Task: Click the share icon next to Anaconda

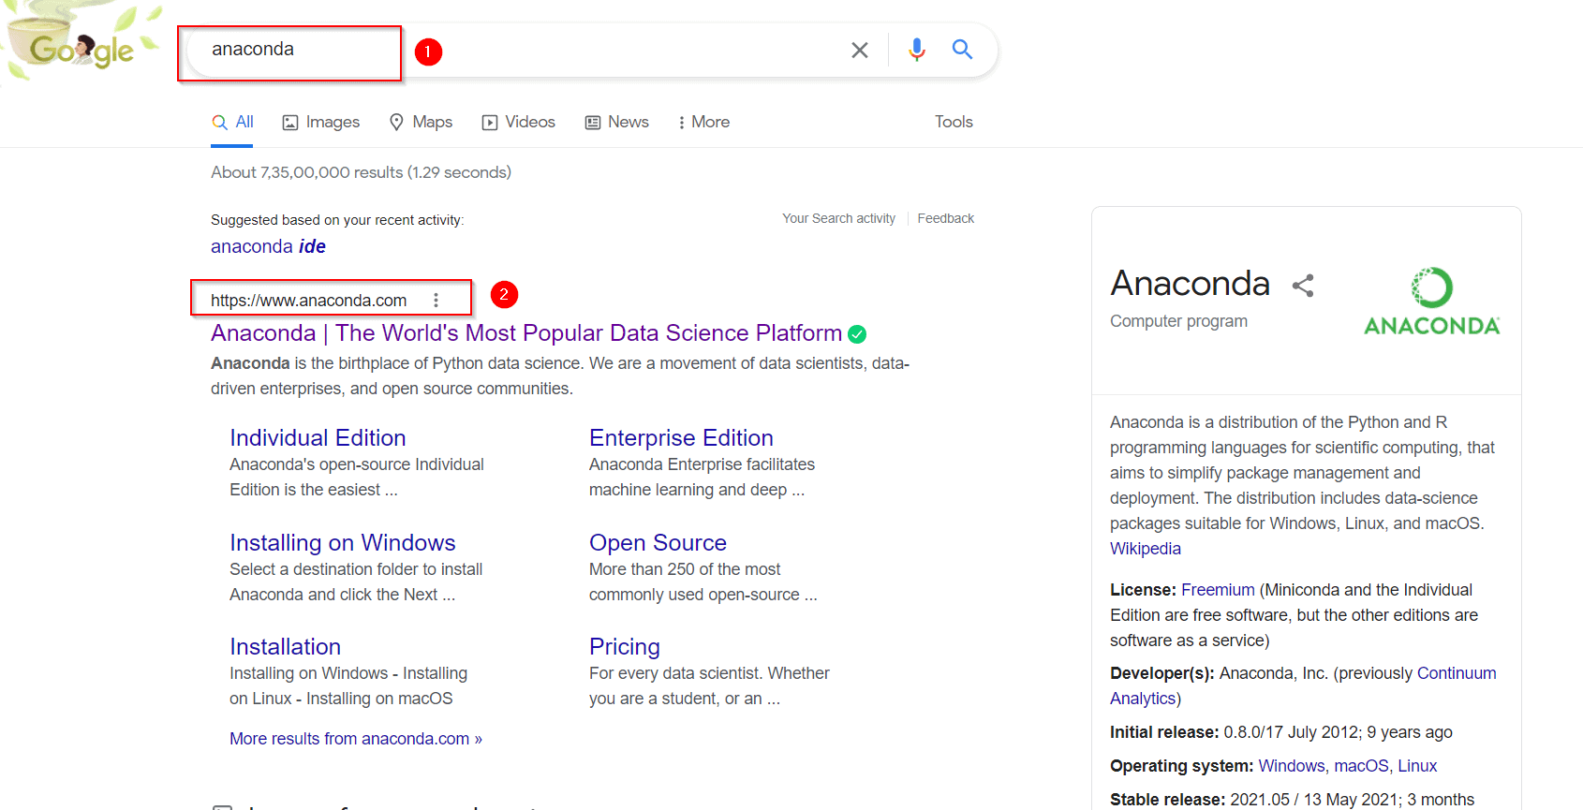Action: pos(1303,286)
